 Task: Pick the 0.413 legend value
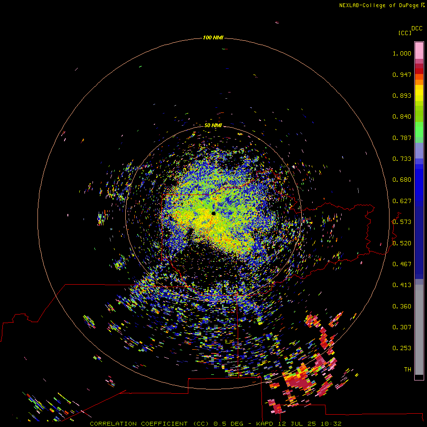[402, 285]
